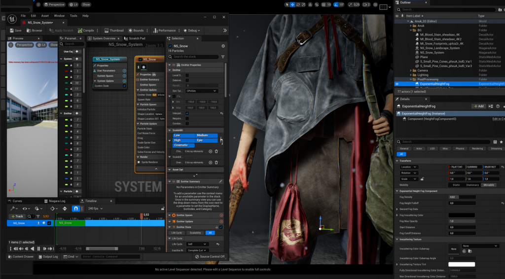Toggle the NS_Snow emitter enabled checkbox
505x279 pixels.
pyautogui.click(x=170, y=46)
